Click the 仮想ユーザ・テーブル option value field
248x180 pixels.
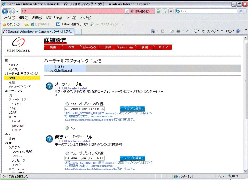pyautogui.click(x=85, y=158)
